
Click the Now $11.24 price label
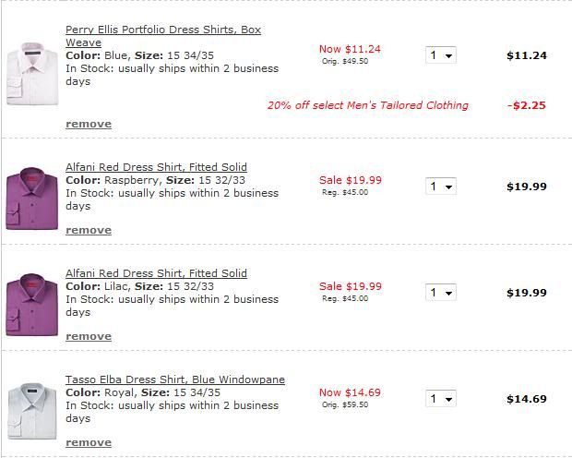(x=350, y=49)
